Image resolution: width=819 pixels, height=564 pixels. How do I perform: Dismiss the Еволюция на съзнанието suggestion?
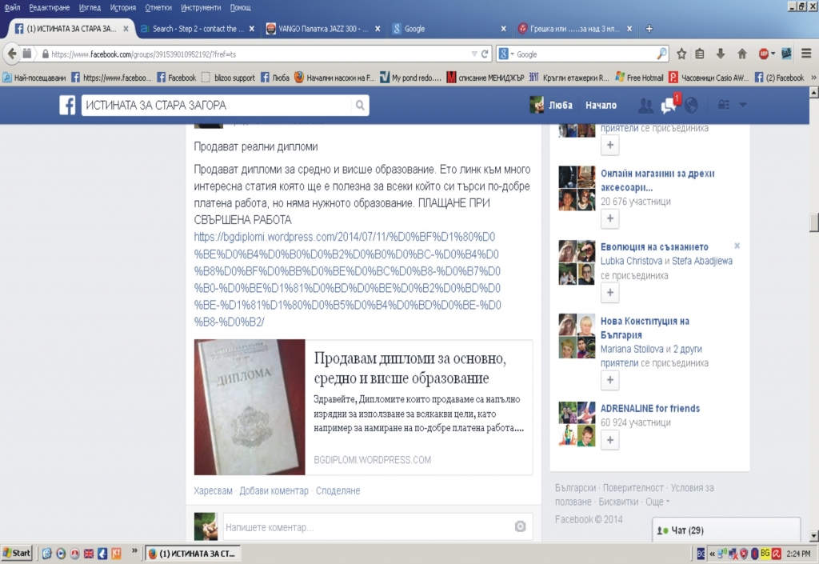[737, 246]
